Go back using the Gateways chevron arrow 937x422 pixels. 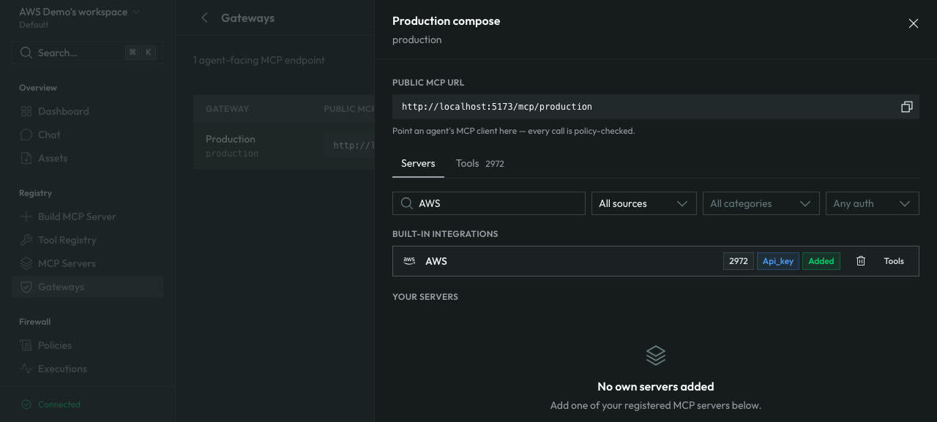click(x=204, y=18)
